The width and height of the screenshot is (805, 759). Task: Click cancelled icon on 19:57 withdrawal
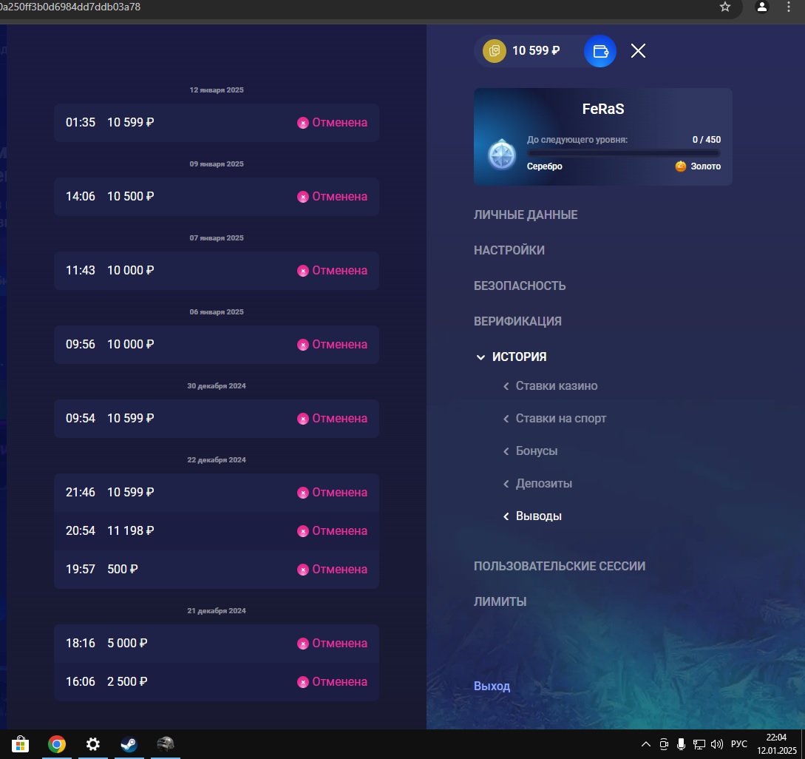coord(303,570)
